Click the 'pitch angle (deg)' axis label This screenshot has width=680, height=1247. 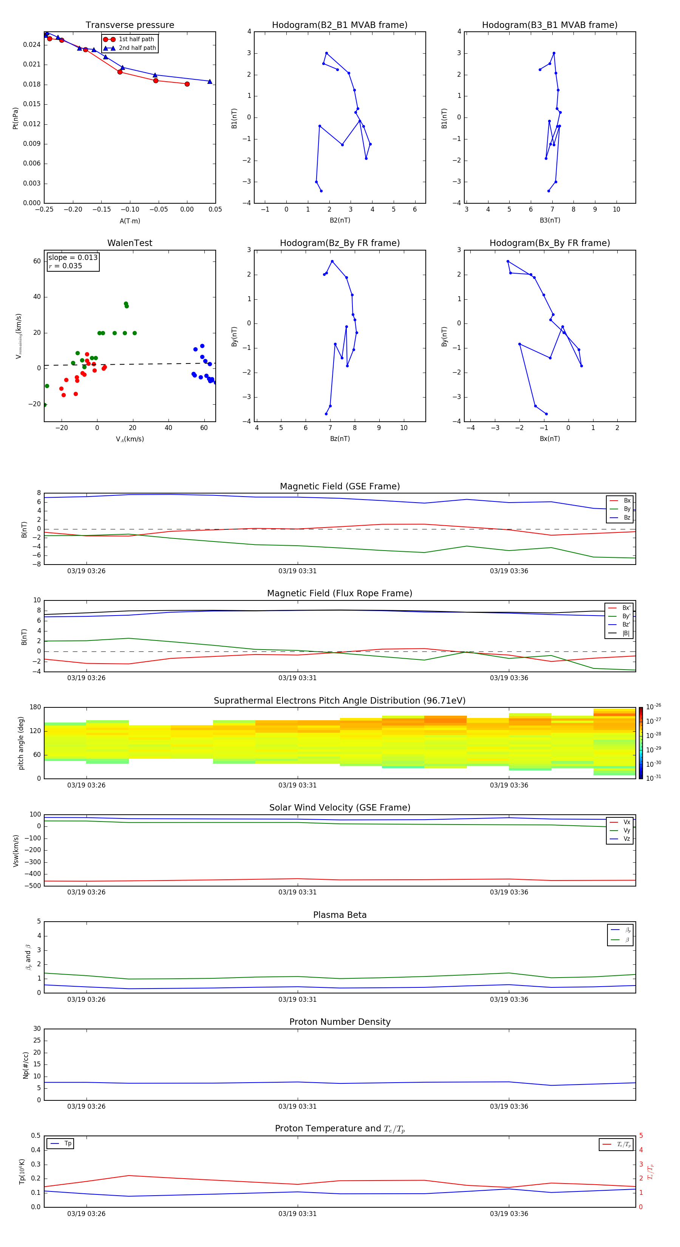21,743
